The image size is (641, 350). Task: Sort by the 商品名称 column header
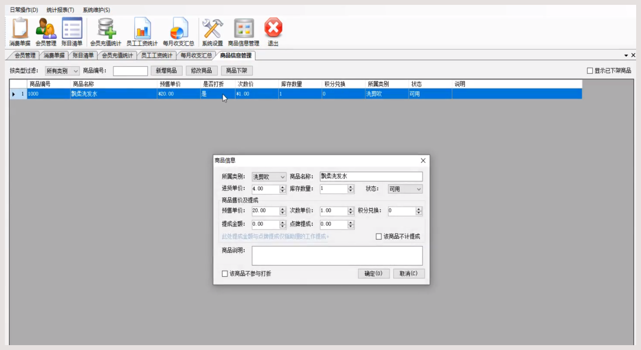point(114,84)
